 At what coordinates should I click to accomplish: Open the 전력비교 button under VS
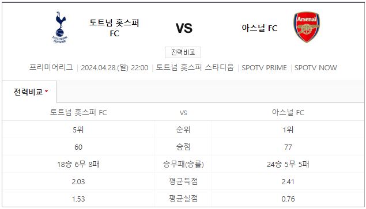(x=183, y=52)
